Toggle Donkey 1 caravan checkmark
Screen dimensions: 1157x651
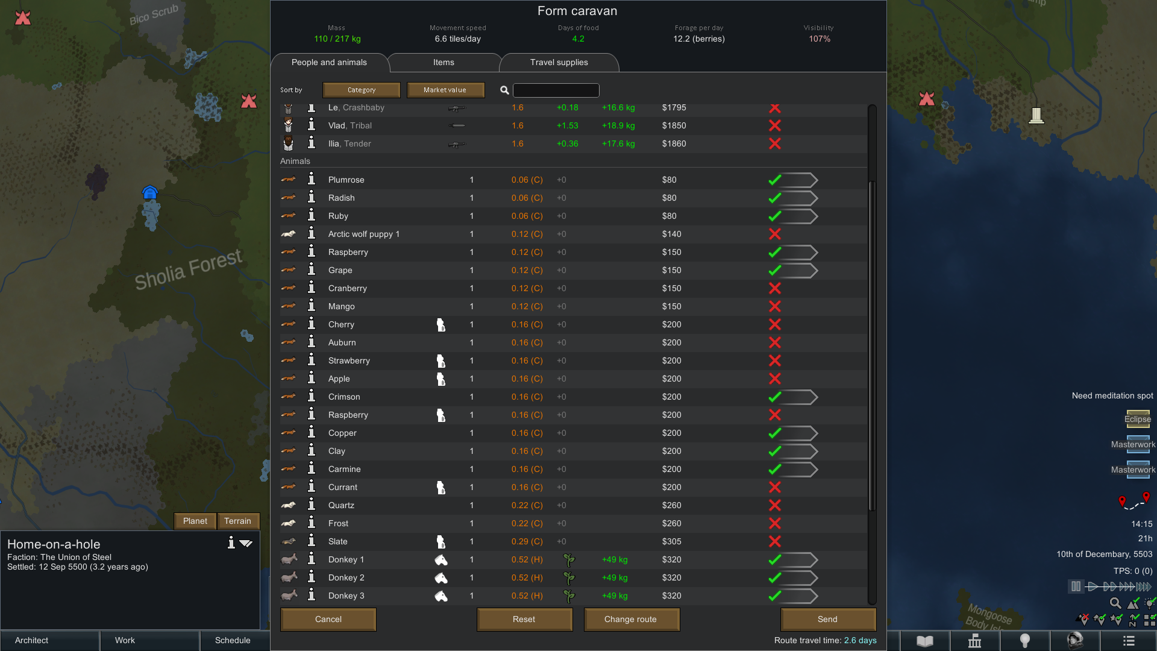click(775, 559)
